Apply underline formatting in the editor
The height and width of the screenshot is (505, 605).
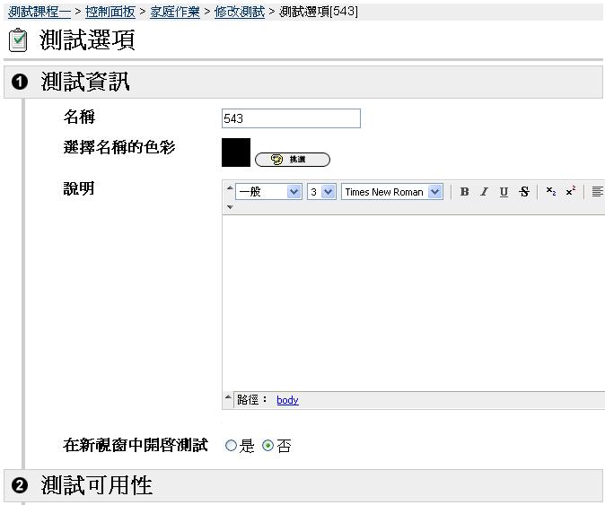point(504,192)
